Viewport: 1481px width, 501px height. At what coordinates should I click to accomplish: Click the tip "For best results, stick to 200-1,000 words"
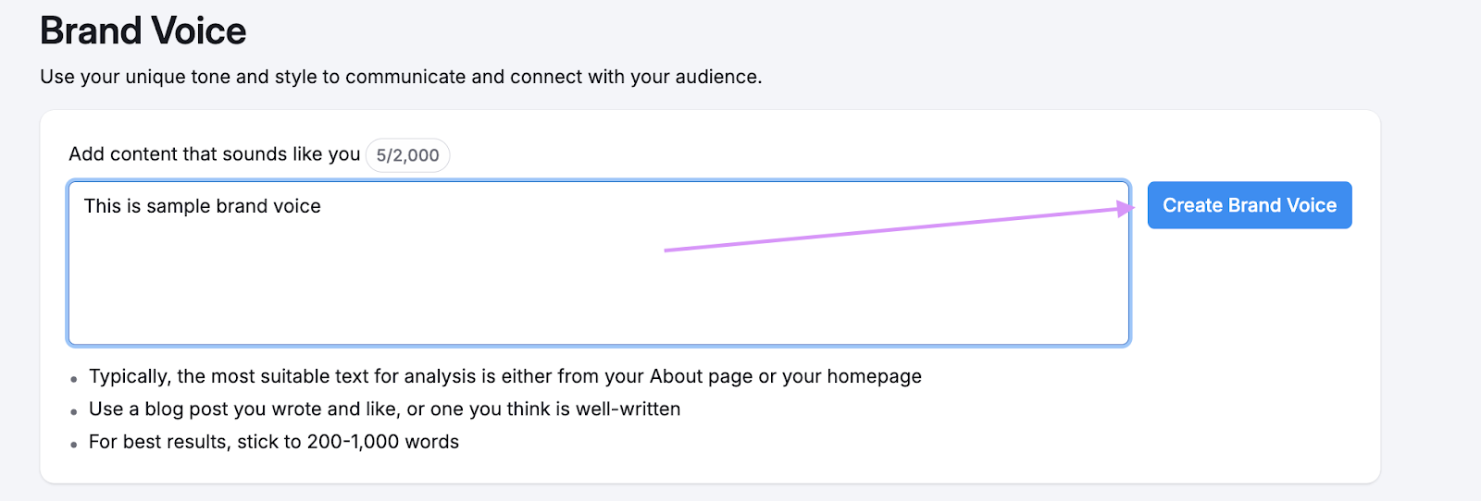coord(273,442)
